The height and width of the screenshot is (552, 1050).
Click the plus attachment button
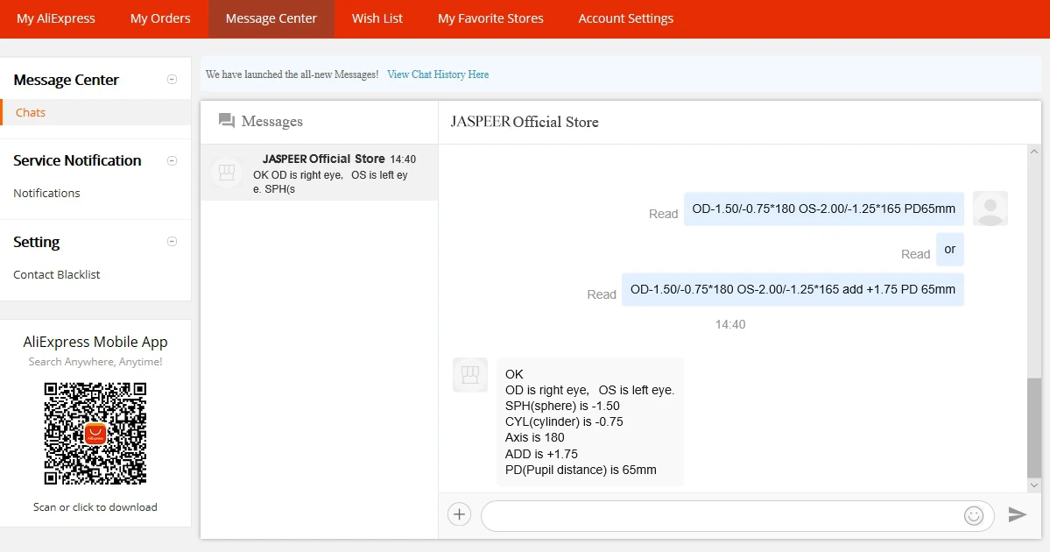coord(460,514)
